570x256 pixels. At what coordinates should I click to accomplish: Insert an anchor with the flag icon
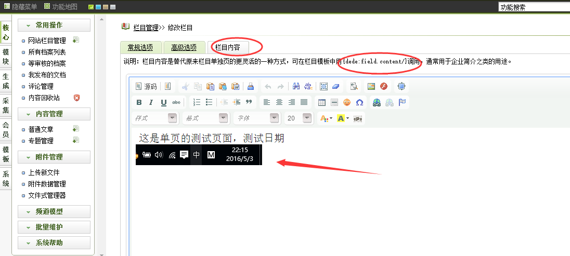[402, 102]
